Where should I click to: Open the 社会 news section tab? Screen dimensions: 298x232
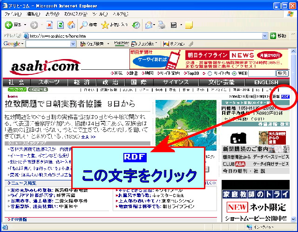click(16, 82)
